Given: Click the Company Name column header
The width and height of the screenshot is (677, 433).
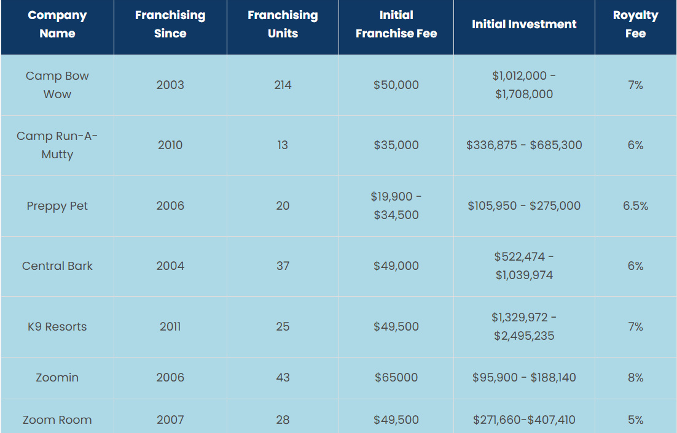Looking at the screenshot, I should click(57, 25).
